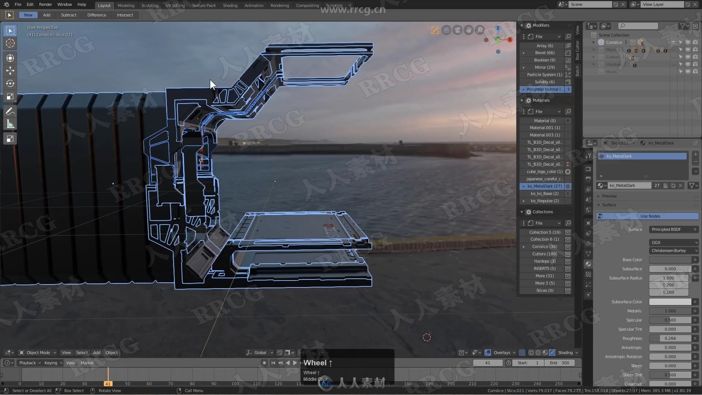Select the Annotate tool icon
The height and width of the screenshot is (395, 702).
coord(10,112)
